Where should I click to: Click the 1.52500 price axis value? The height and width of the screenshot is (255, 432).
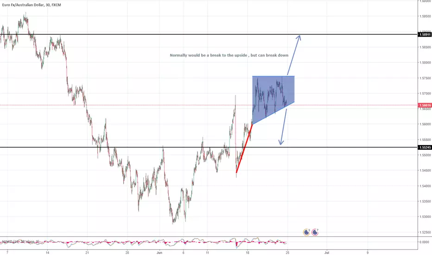425,232
